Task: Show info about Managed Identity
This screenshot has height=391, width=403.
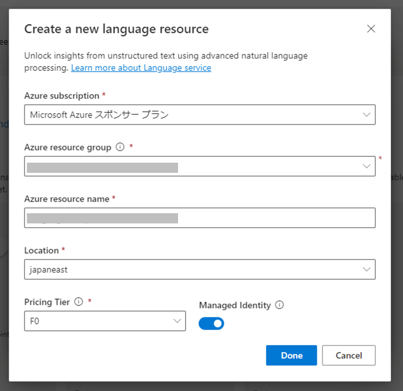Action: coord(280,305)
